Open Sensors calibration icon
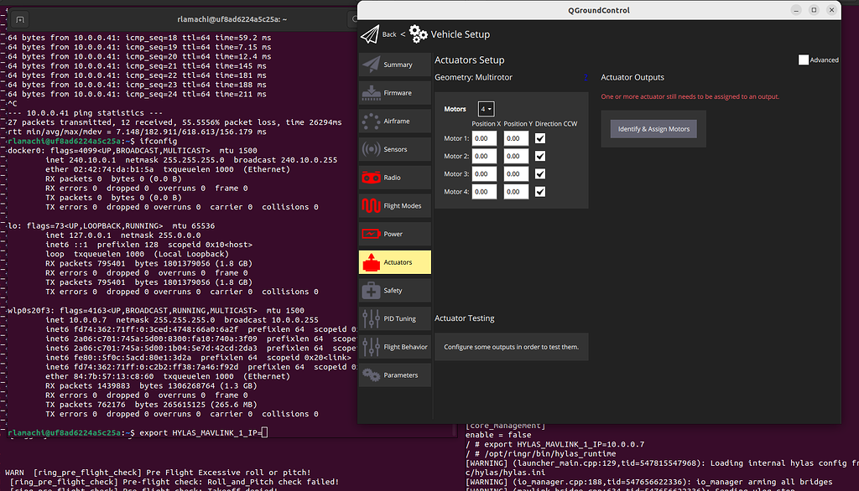Image resolution: width=859 pixels, height=491 pixels. click(x=371, y=149)
